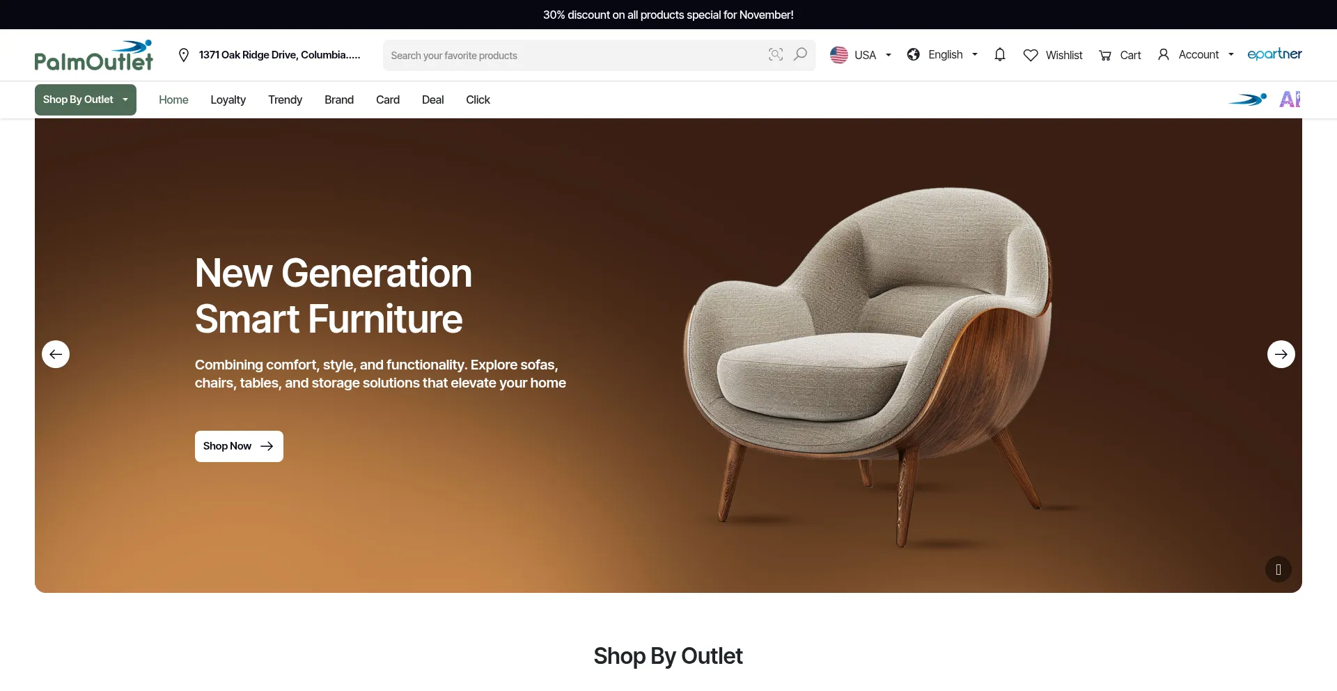Open the epartner link
1337x691 pixels.
(1274, 54)
